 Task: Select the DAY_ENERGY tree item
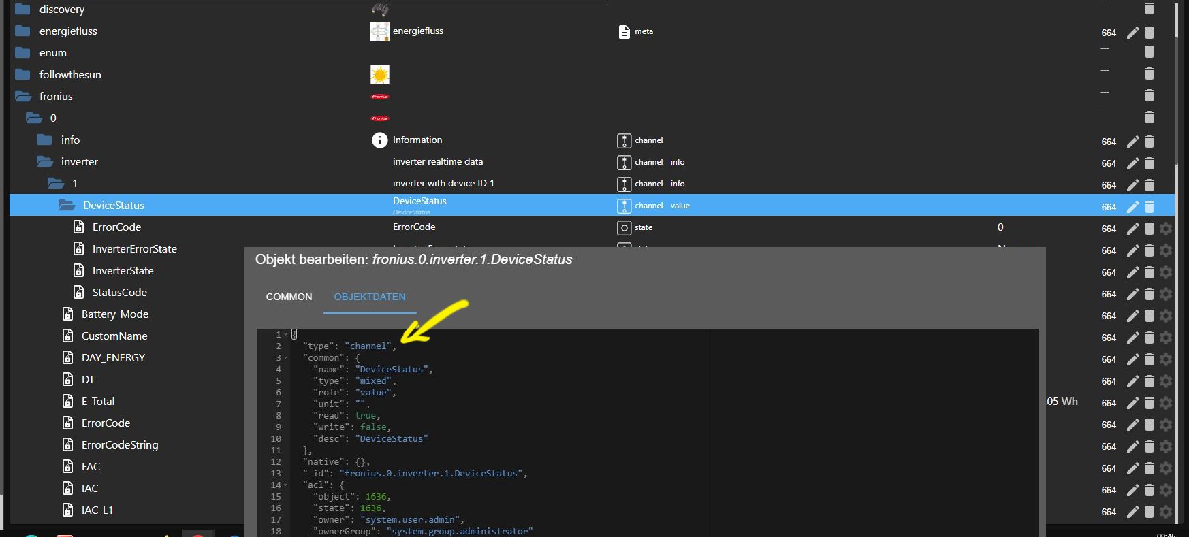[113, 357]
